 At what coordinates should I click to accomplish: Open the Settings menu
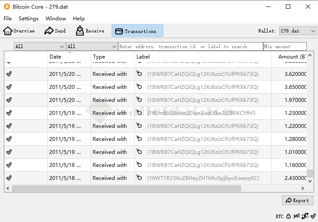(x=29, y=19)
